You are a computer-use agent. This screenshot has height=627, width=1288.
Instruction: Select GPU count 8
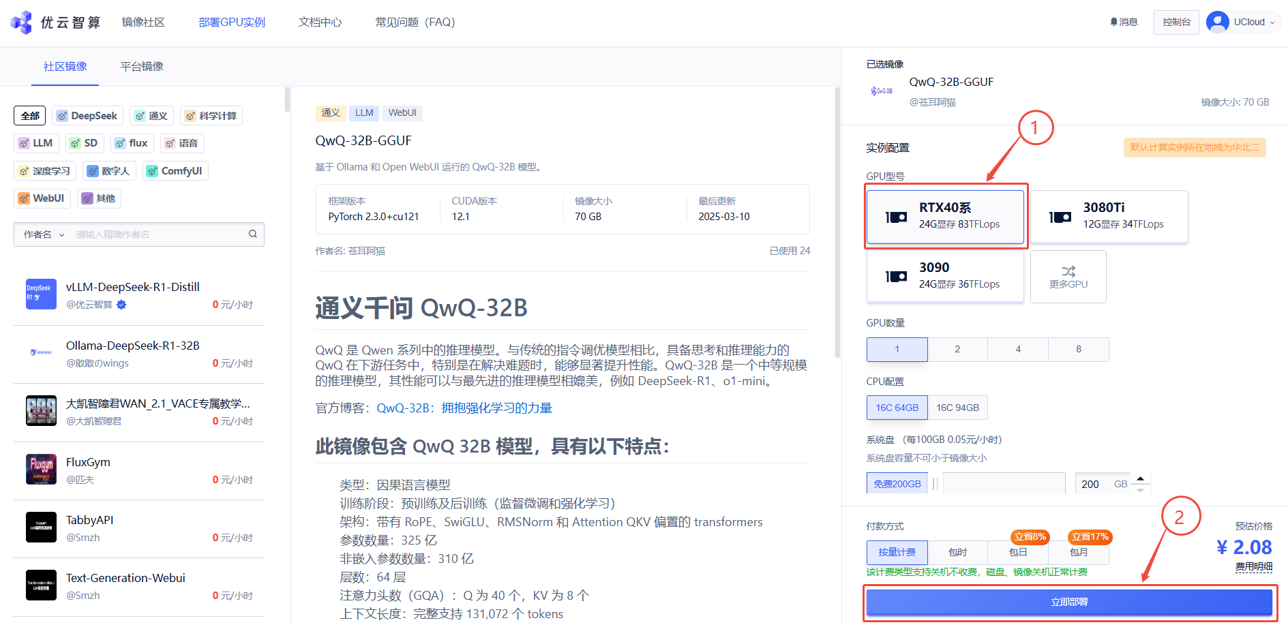(1079, 349)
